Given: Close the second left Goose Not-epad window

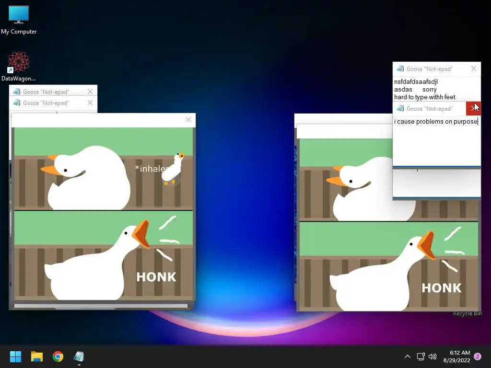Looking at the screenshot, I should coord(90,103).
